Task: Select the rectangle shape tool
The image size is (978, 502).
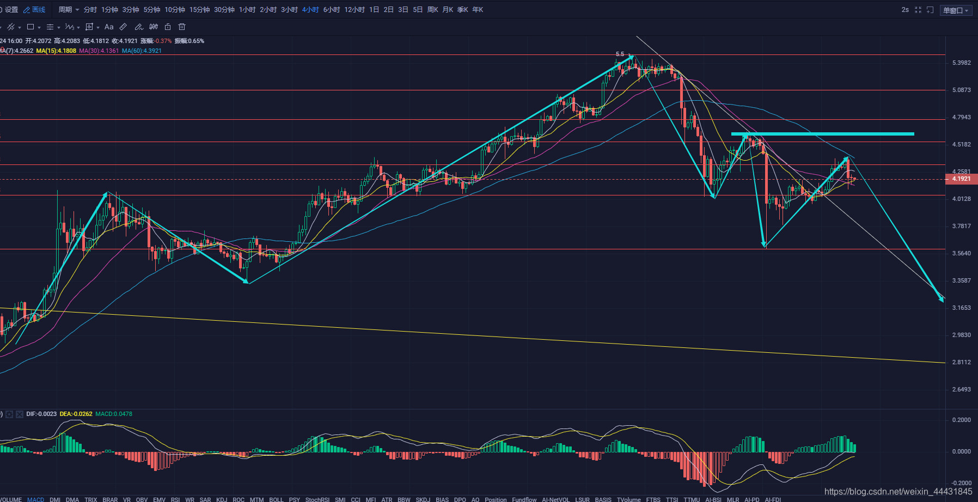Action: coord(30,27)
